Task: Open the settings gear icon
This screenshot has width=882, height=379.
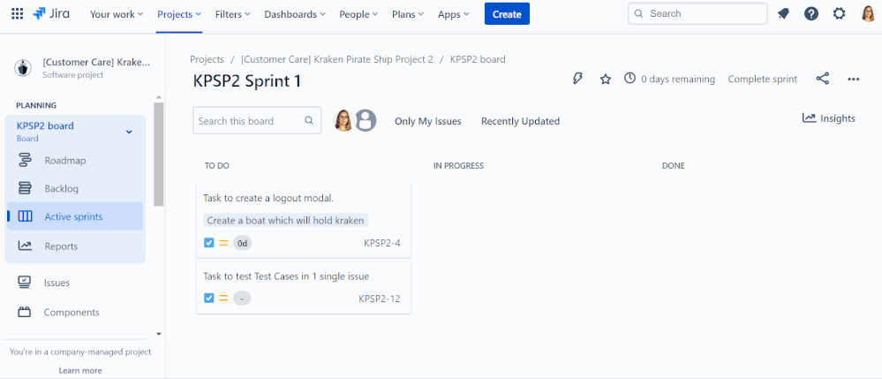Action: pyautogui.click(x=840, y=14)
